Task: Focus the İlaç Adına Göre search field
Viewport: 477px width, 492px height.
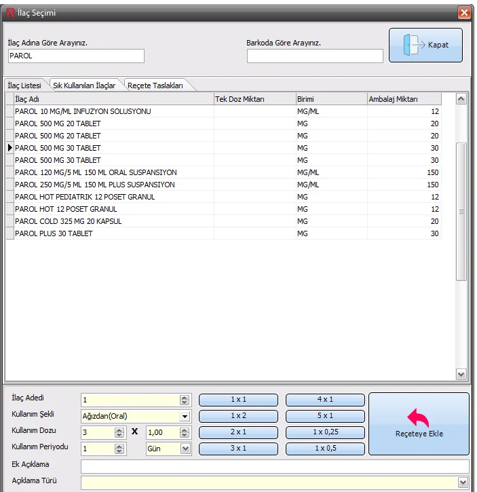Action: coord(76,56)
